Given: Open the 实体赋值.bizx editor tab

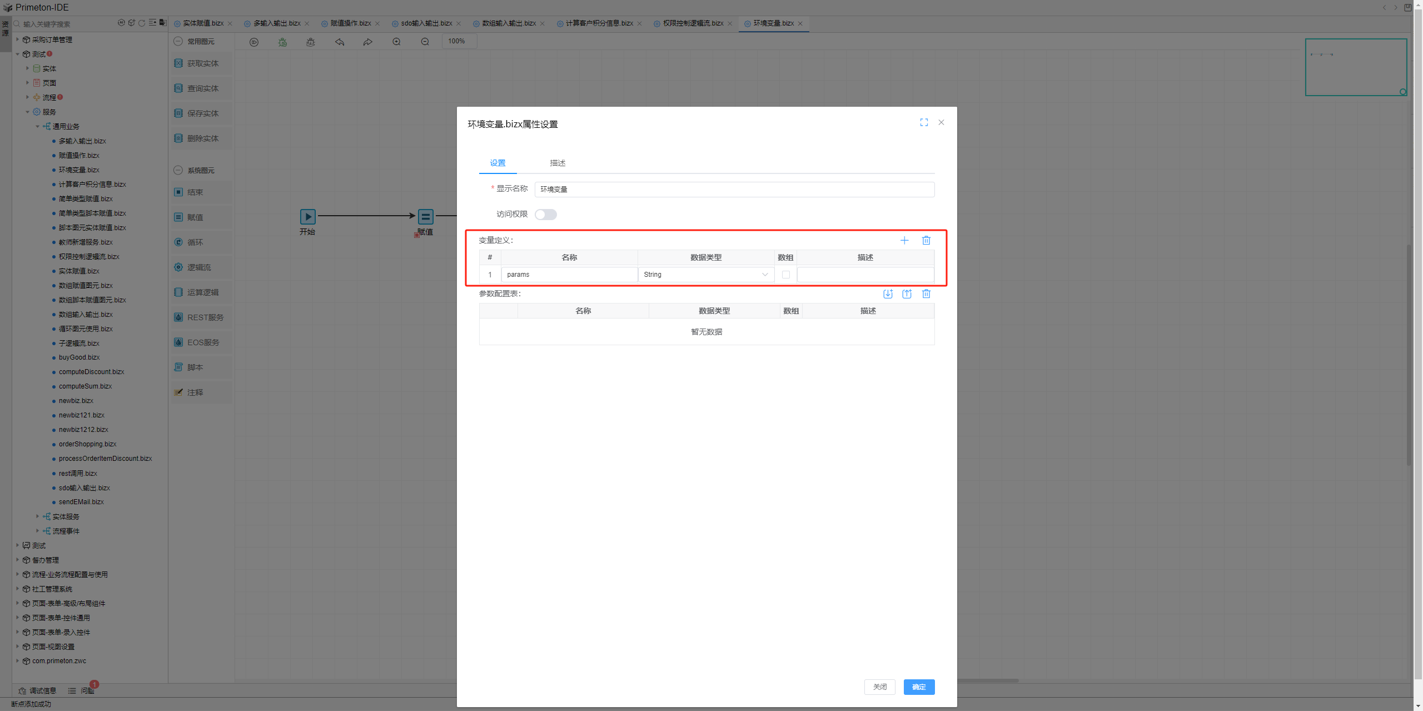Looking at the screenshot, I should [203, 23].
